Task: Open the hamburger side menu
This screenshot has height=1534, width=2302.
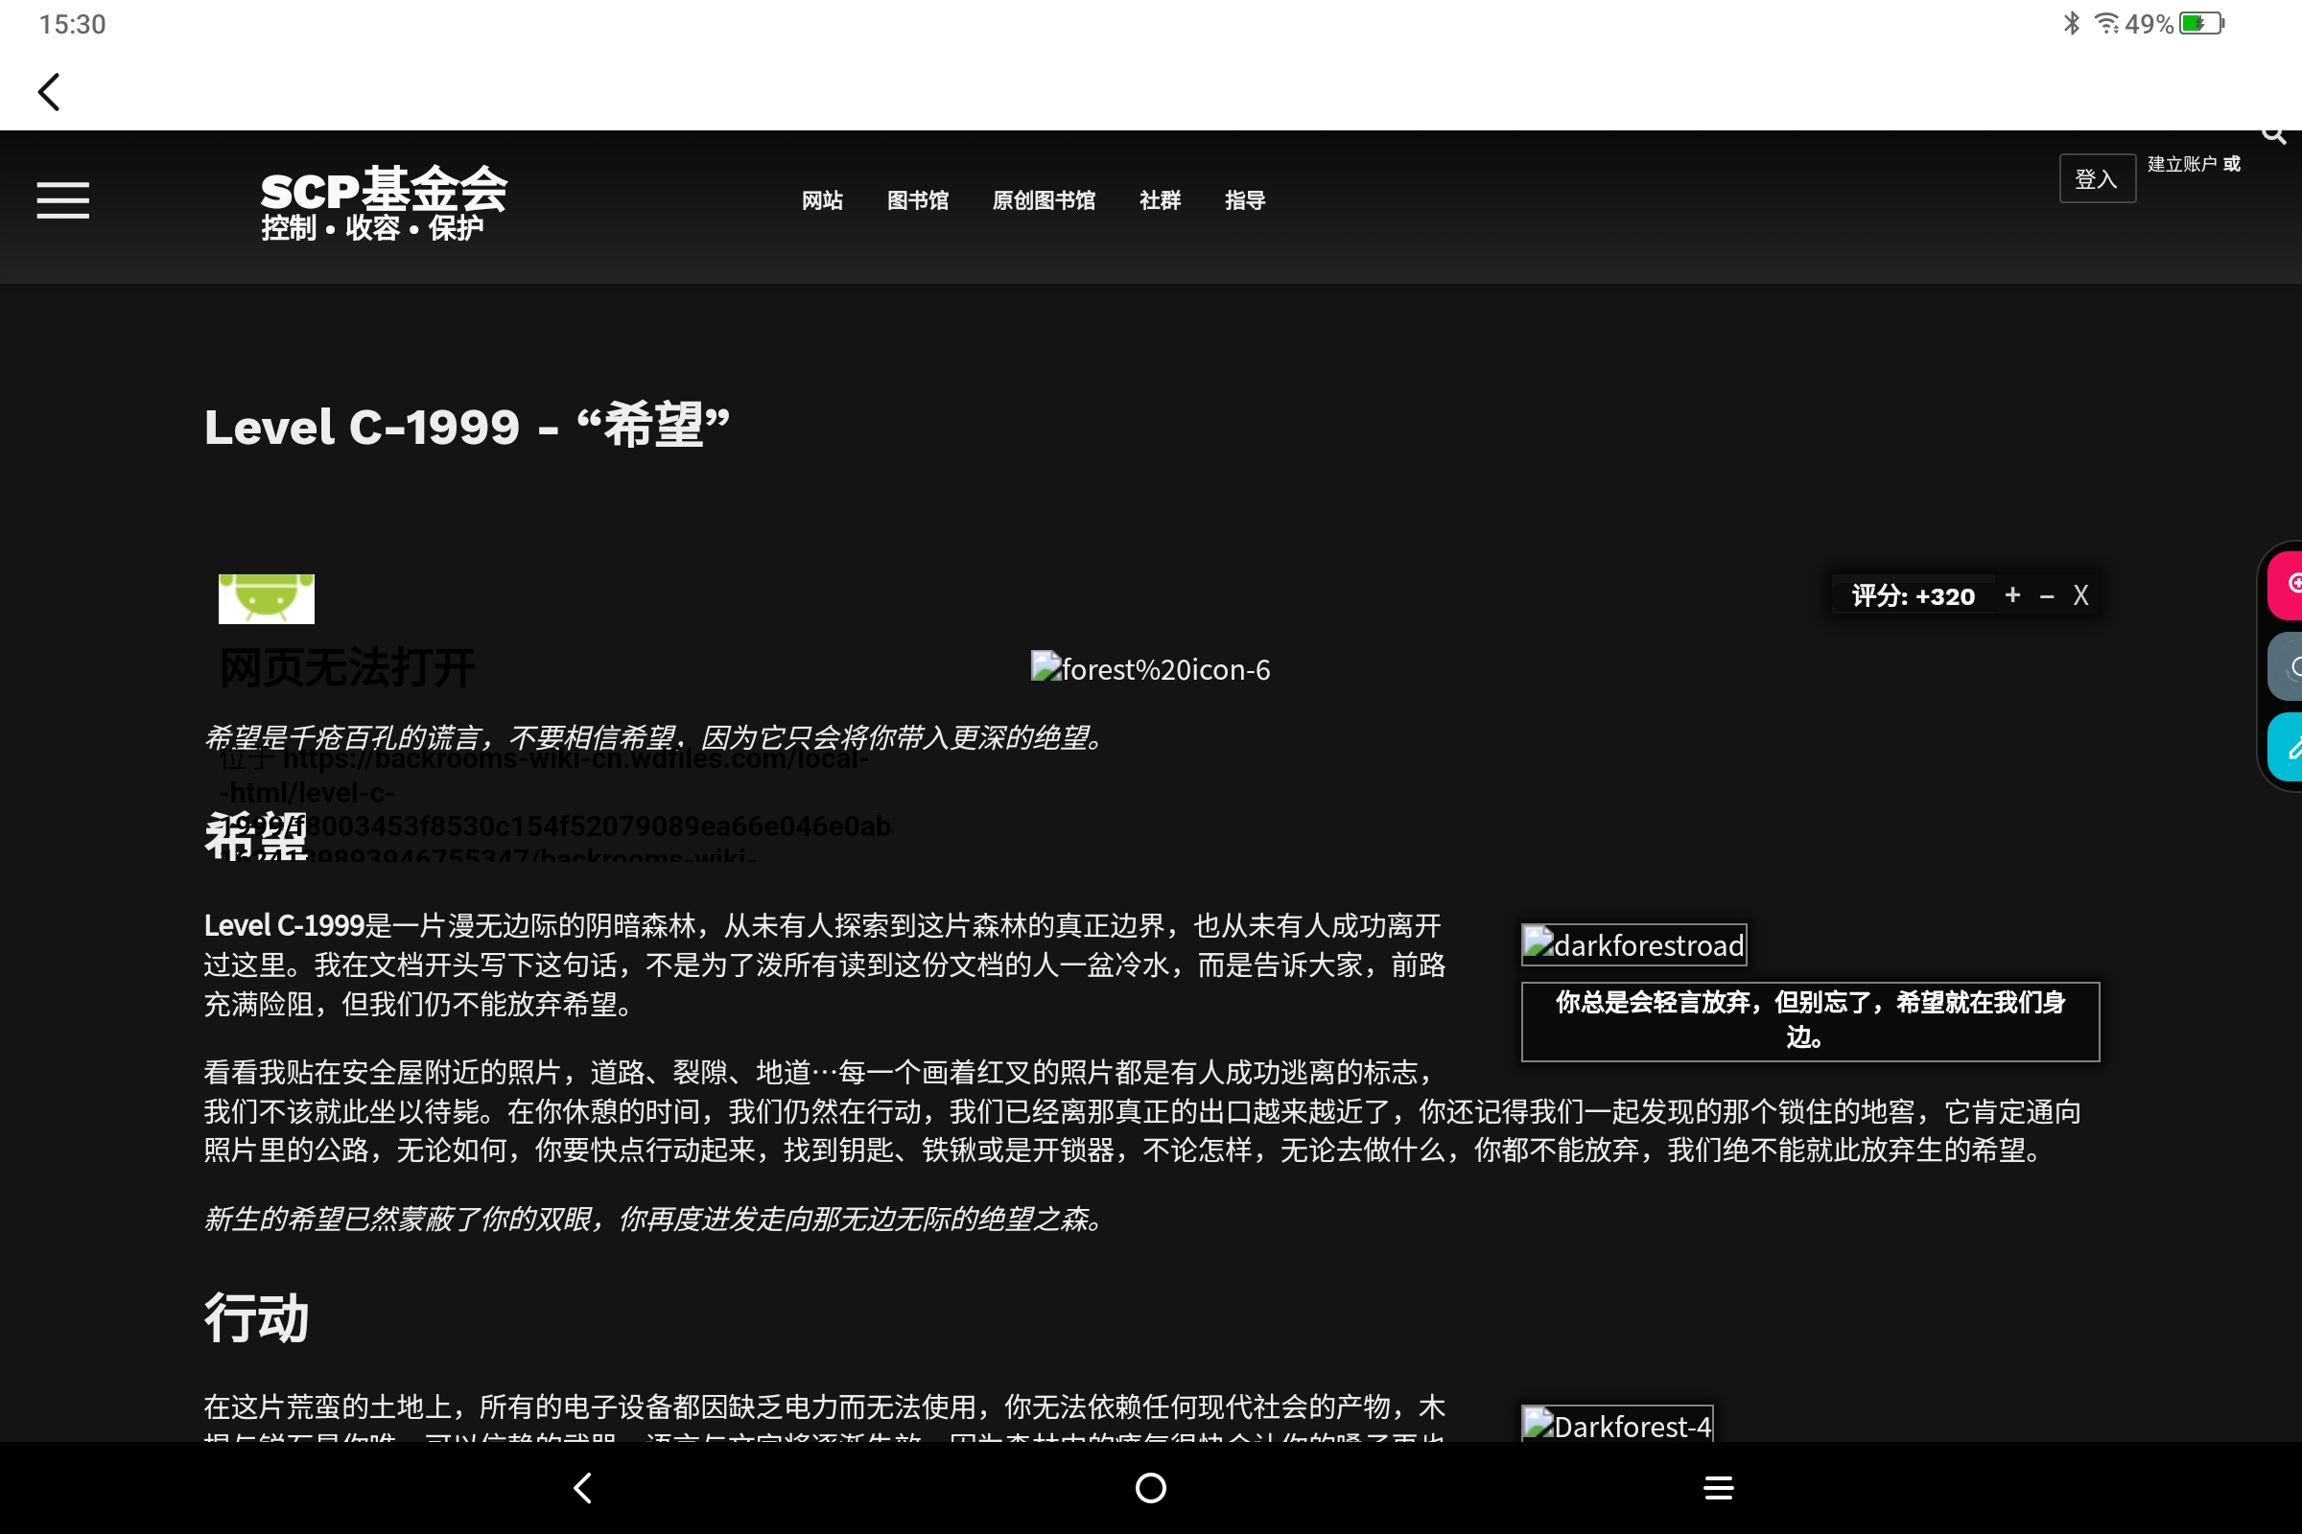Action: (x=62, y=199)
